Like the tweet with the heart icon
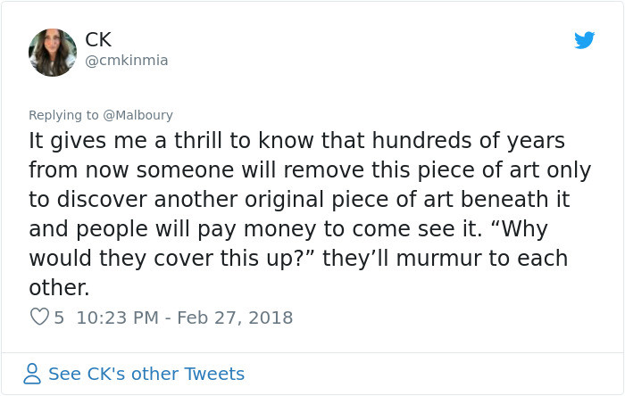Screen dimensions: 625x396 click(38, 317)
